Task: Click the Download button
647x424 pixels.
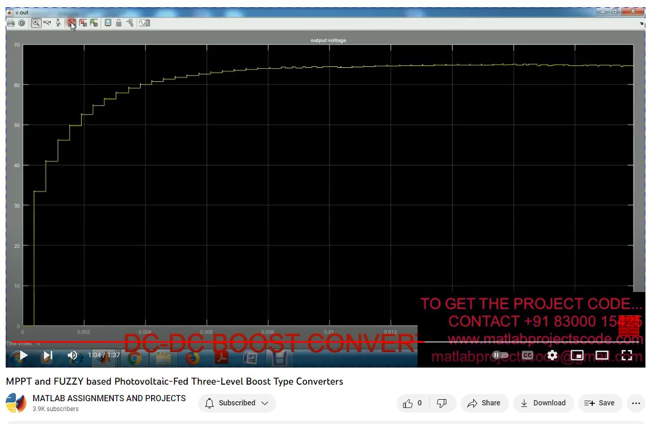Action: (543, 403)
